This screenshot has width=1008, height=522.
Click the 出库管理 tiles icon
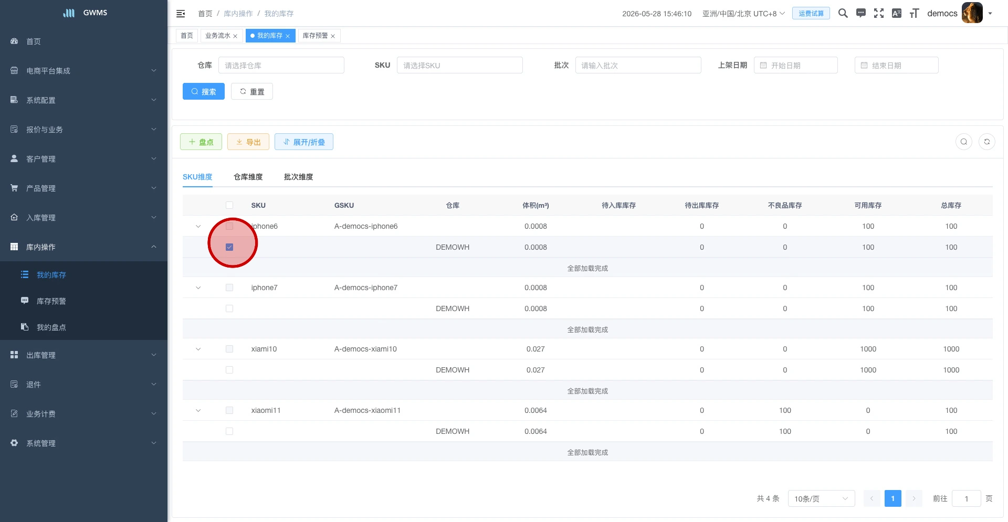click(x=14, y=355)
